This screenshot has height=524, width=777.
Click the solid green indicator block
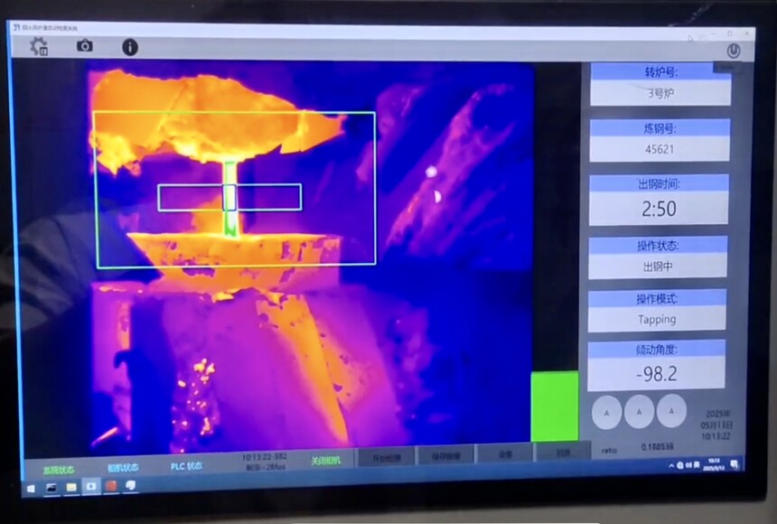[x=555, y=406]
